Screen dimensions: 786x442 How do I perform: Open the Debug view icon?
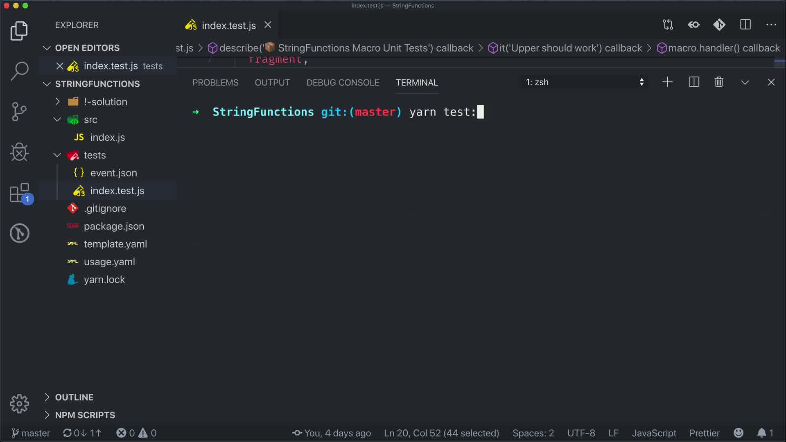(x=19, y=152)
